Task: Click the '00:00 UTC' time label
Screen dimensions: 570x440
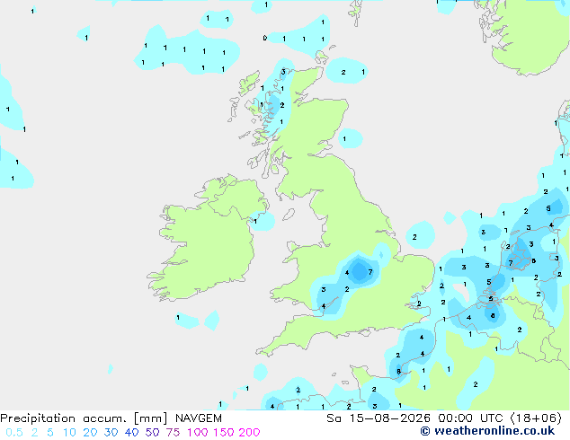Action: click(x=471, y=418)
